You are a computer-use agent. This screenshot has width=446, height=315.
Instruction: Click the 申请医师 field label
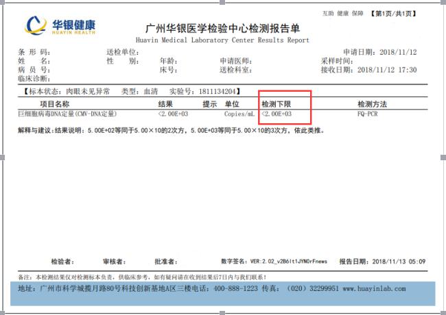pyautogui.click(x=236, y=61)
